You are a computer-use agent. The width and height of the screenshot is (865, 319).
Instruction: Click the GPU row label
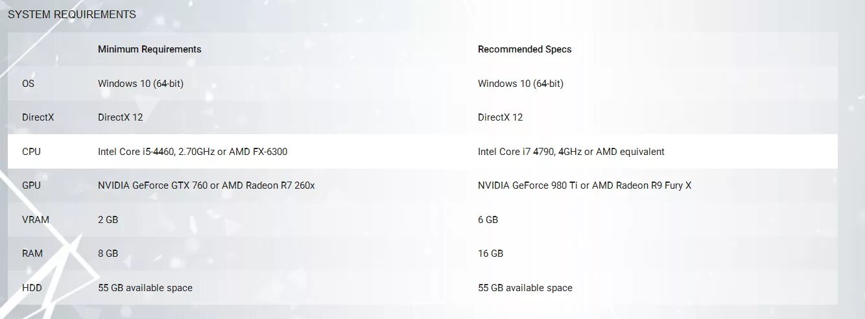click(x=31, y=185)
